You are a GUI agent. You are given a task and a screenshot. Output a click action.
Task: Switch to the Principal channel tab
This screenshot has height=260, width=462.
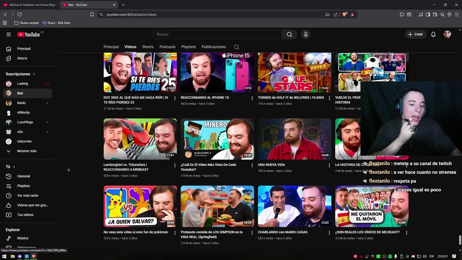111,47
